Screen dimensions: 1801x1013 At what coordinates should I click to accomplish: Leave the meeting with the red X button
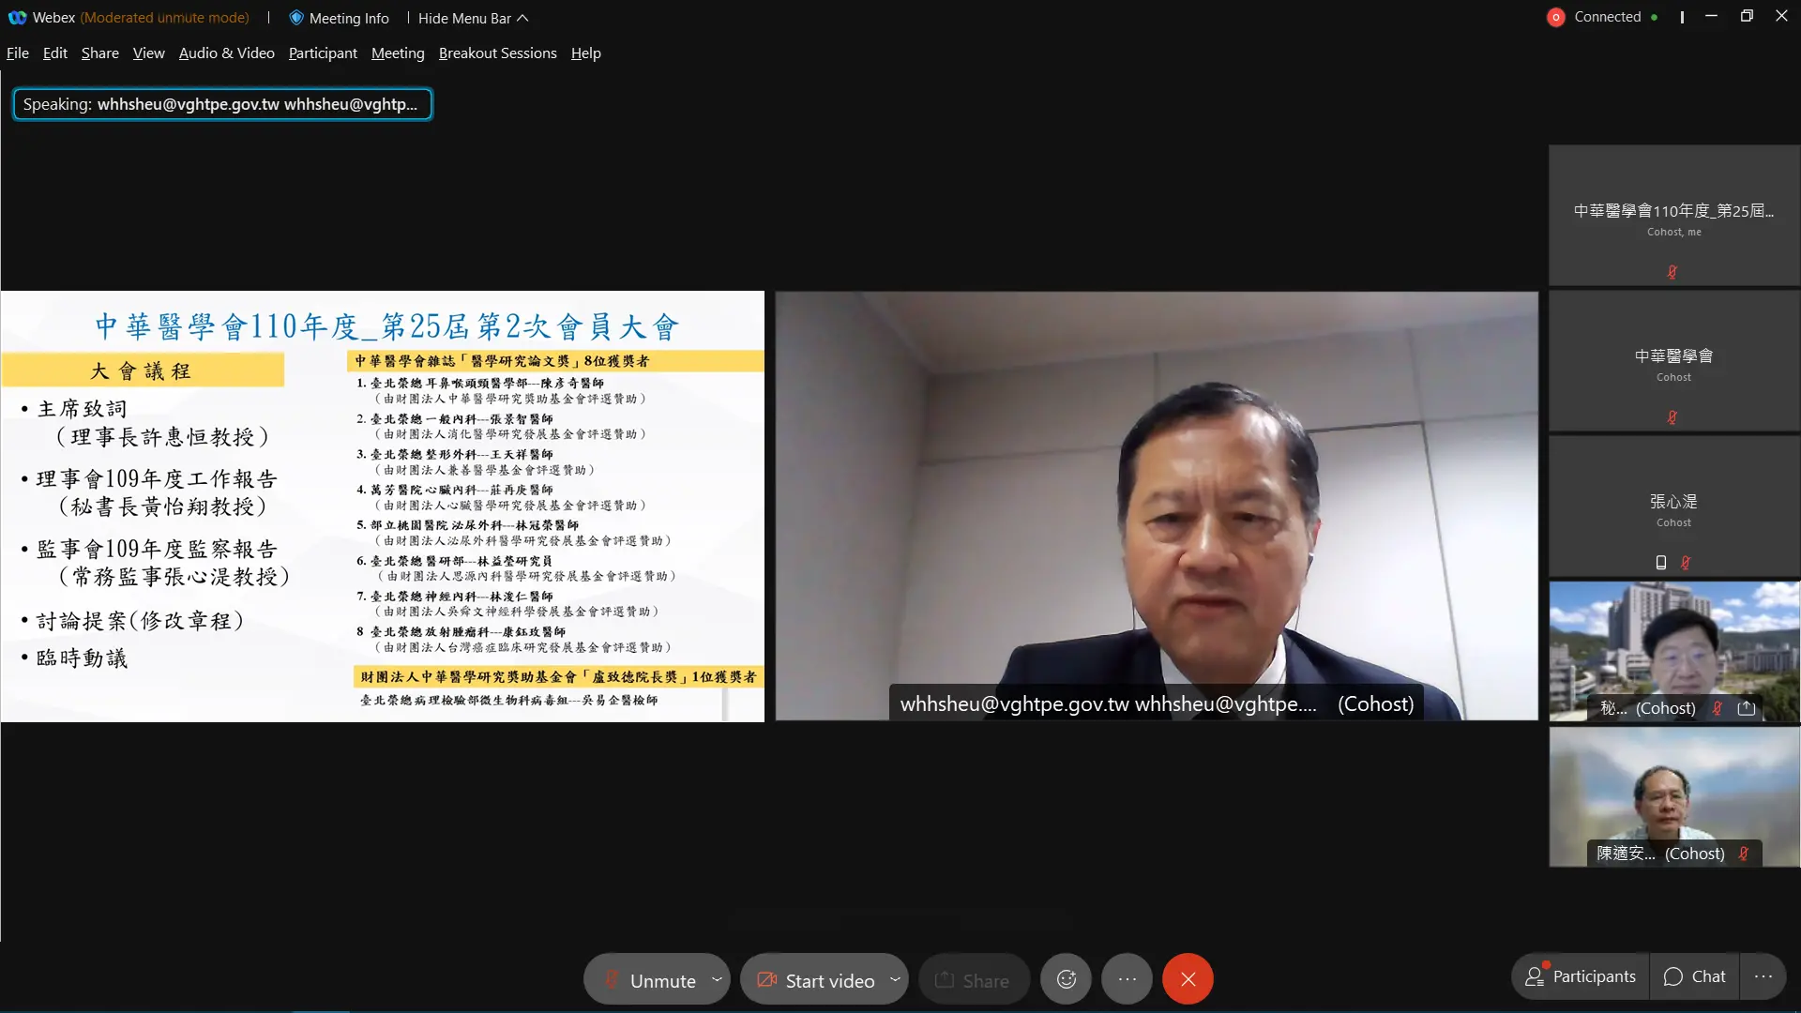tap(1188, 978)
